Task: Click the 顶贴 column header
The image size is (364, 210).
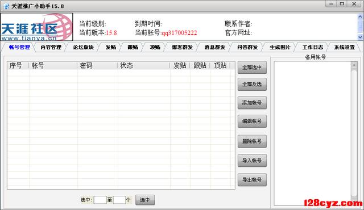Action: (220, 65)
